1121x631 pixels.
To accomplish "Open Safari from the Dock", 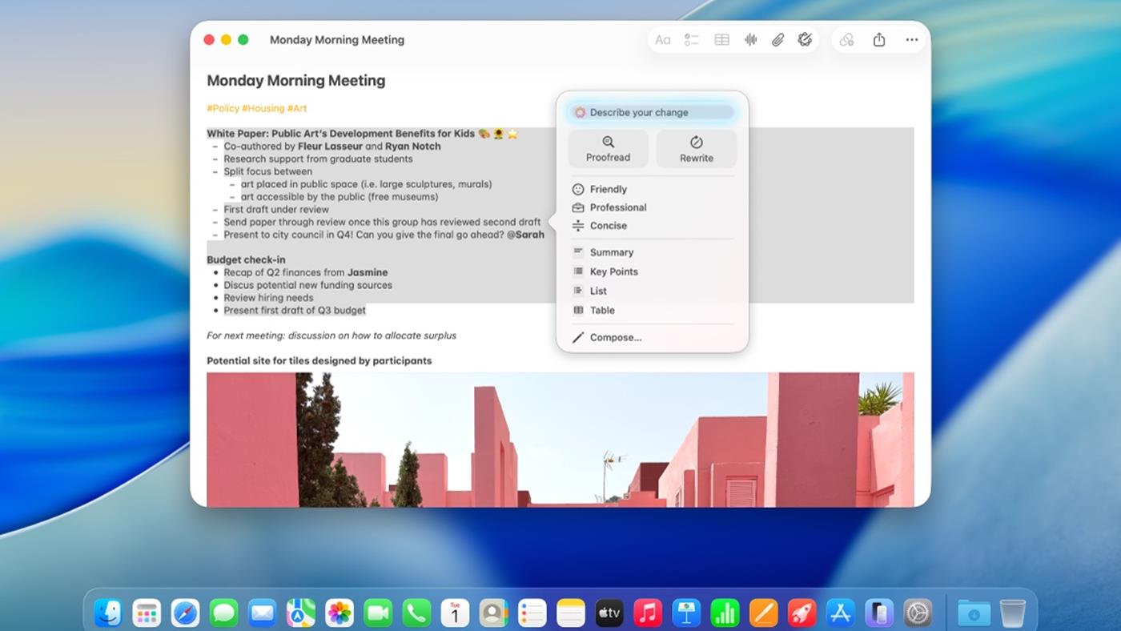I will [185, 613].
